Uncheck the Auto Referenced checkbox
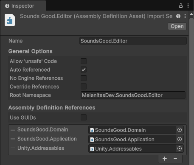 click(x=84, y=70)
